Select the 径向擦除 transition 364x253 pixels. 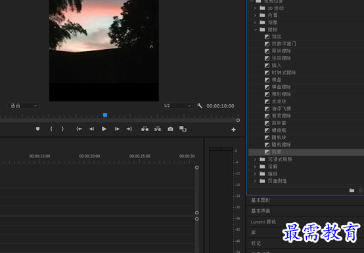[281, 58]
